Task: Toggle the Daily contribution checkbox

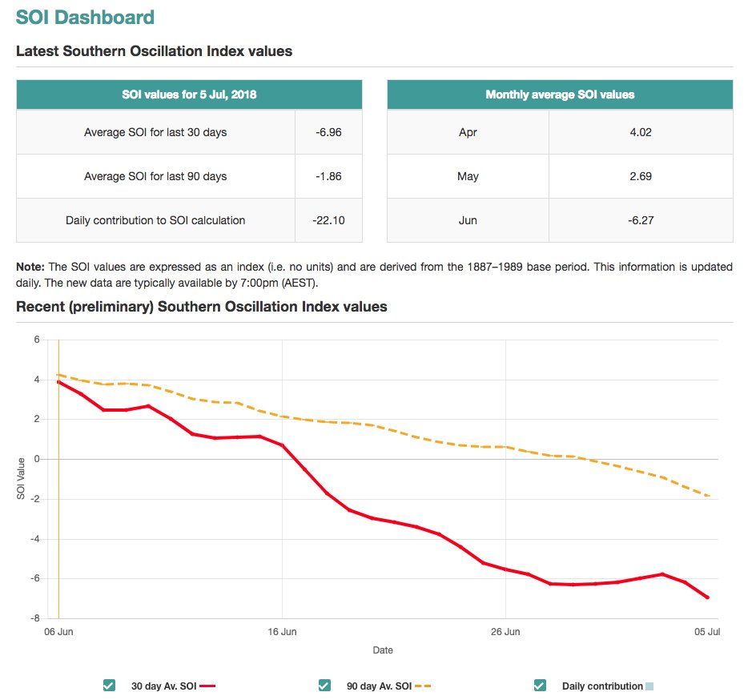Action: pos(540,685)
